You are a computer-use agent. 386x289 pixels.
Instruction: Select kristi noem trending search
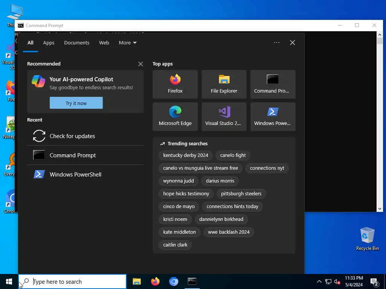click(175, 219)
